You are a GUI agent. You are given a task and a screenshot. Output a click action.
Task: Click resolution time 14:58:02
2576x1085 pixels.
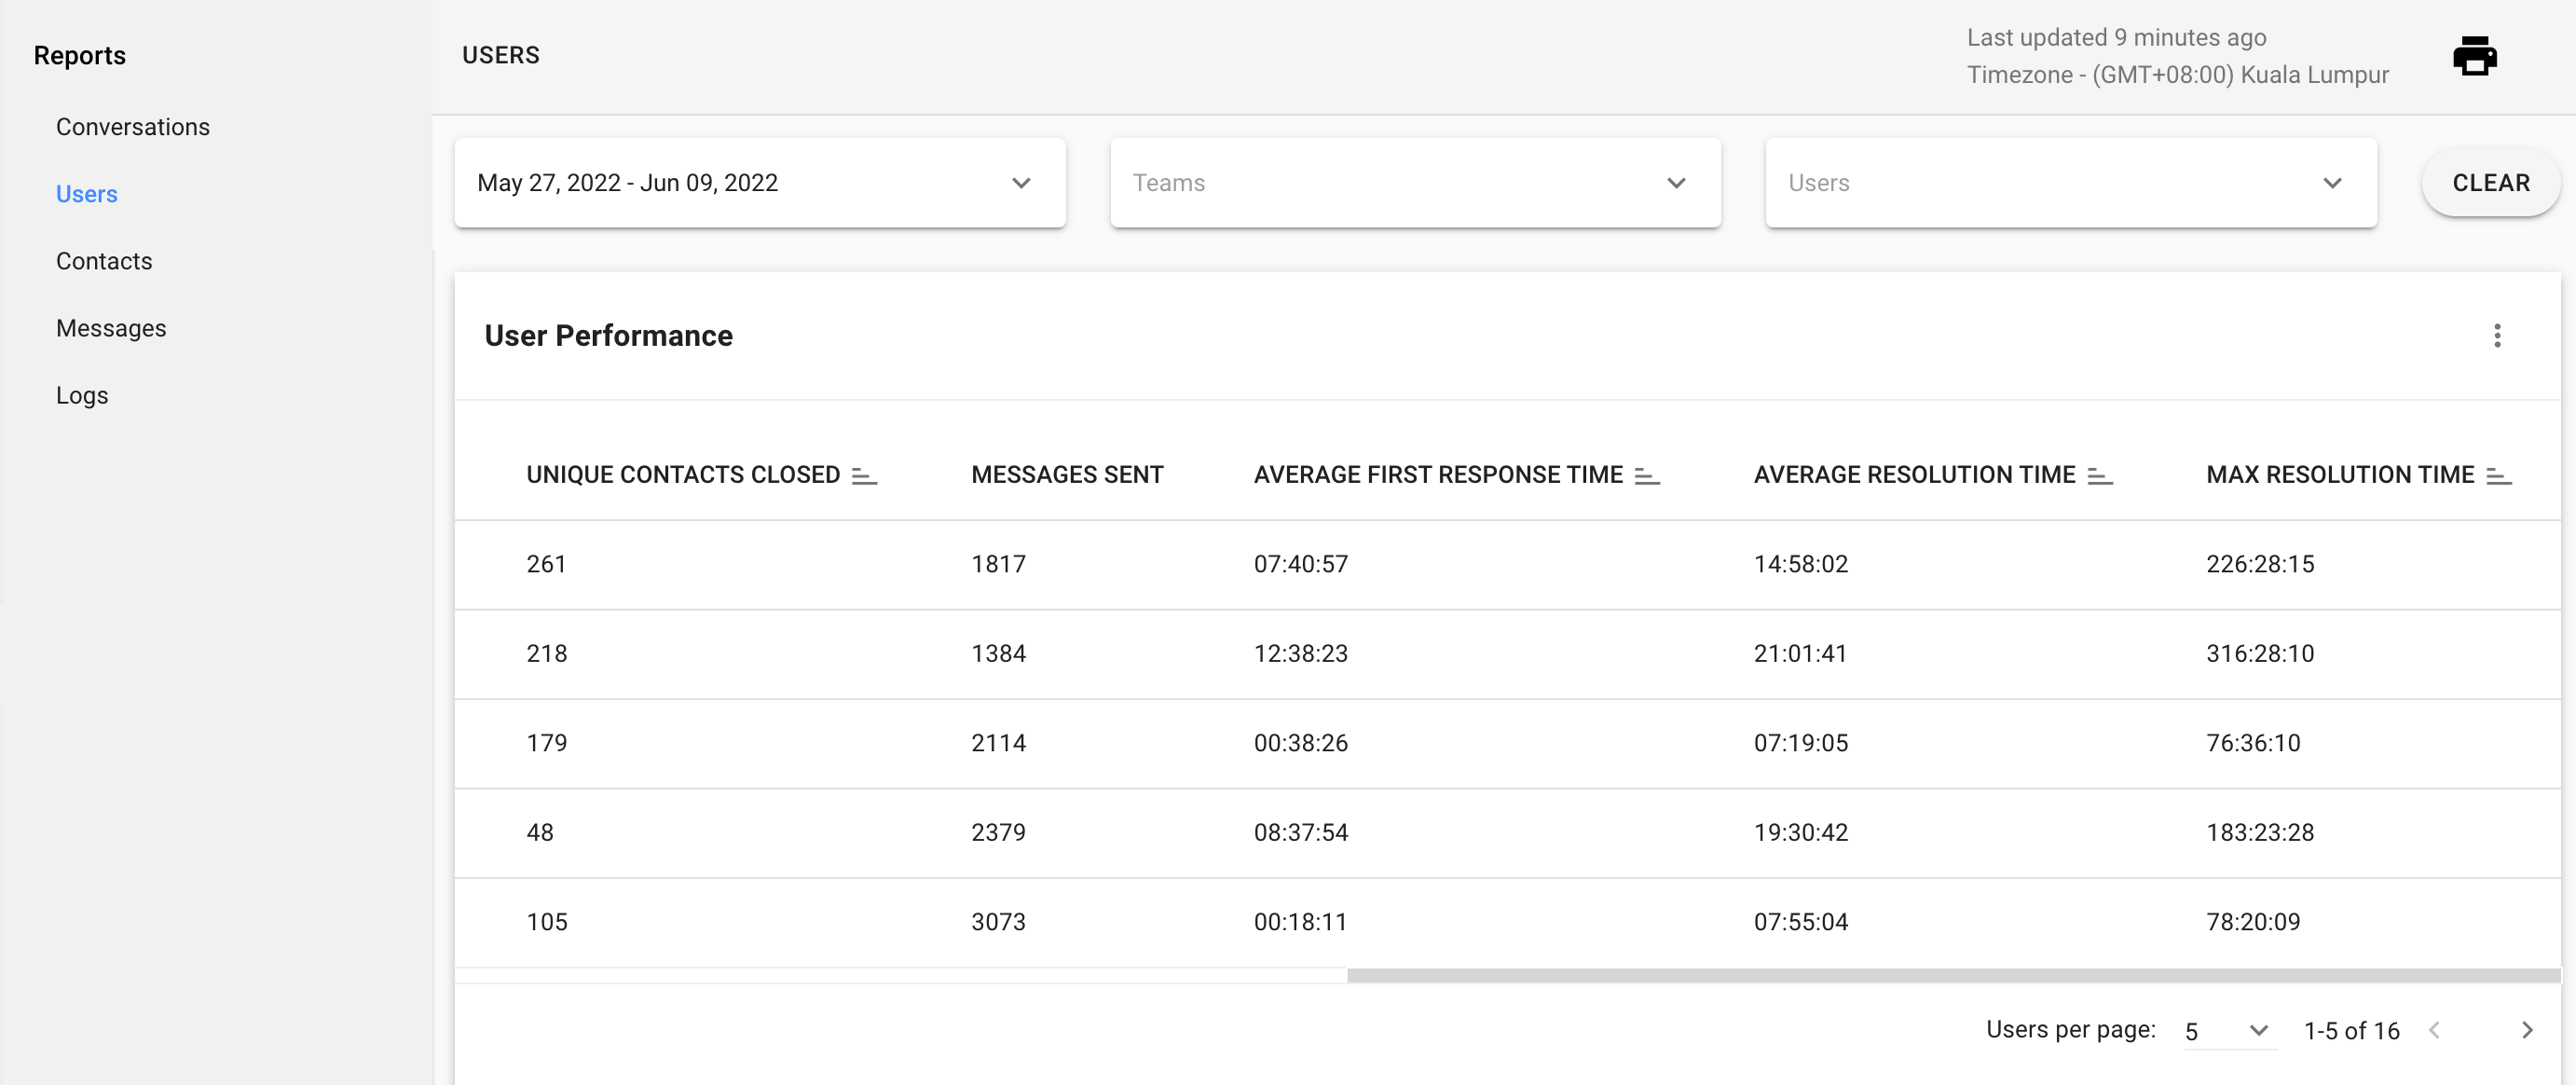[1800, 564]
